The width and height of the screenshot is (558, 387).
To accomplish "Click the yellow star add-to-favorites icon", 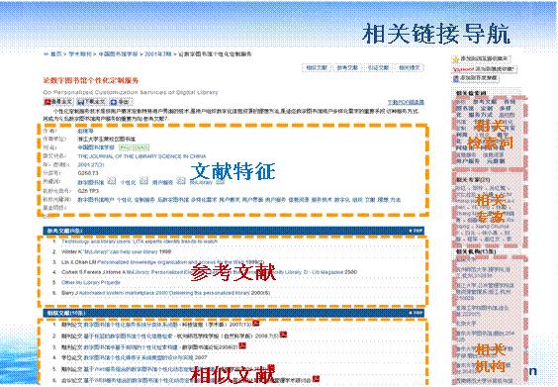I will 455,58.
